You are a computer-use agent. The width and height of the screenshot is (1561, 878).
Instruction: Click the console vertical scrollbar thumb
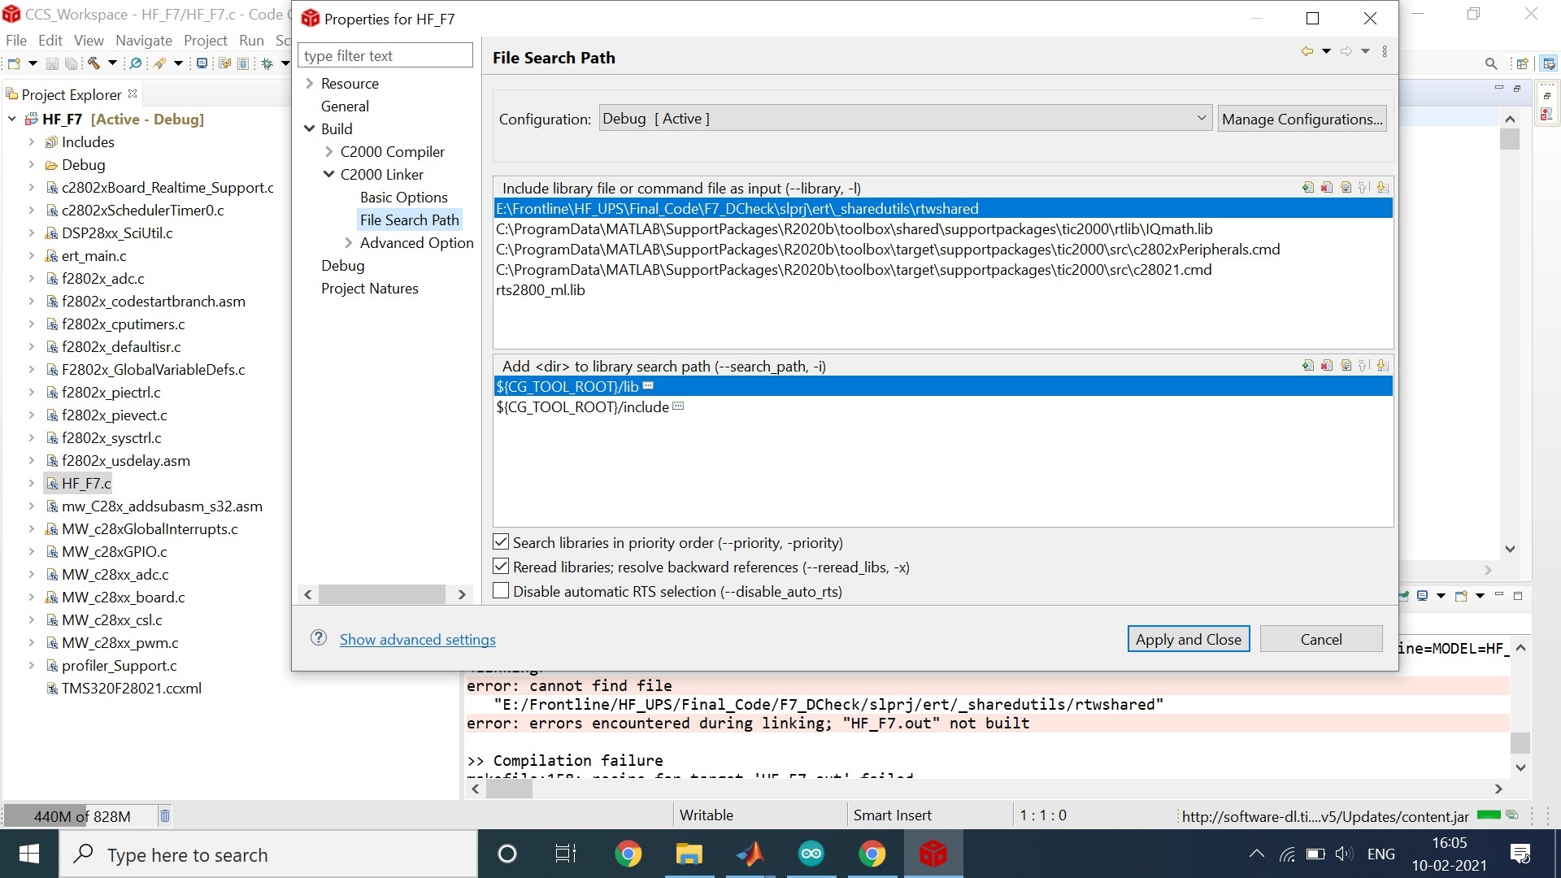[x=1520, y=741]
